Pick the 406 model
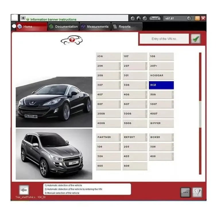This screenshot has width=217, height=217. tap(161, 156)
